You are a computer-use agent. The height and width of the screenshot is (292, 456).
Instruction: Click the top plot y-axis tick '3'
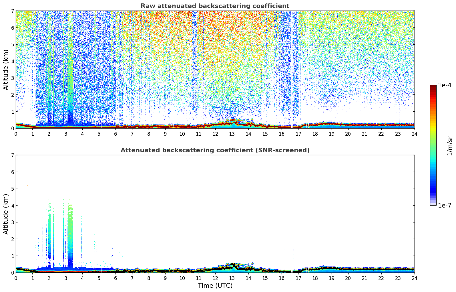coord(12,78)
